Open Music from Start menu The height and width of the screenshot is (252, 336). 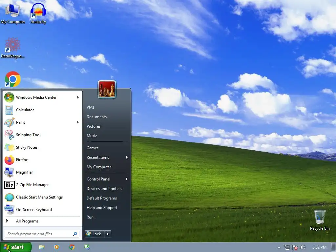pos(92,136)
